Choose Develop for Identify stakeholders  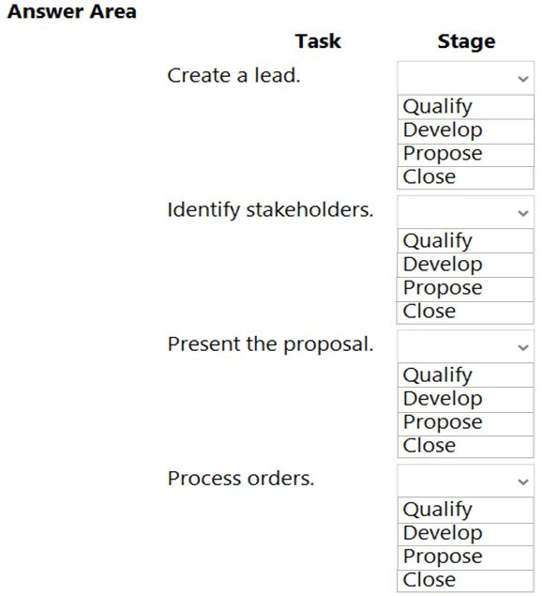[465, 265]
